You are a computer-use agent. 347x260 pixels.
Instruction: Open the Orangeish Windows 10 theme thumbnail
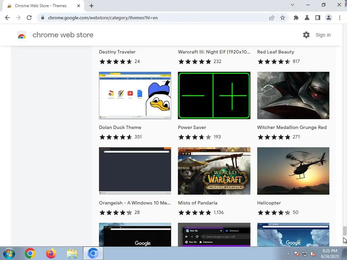135,171
